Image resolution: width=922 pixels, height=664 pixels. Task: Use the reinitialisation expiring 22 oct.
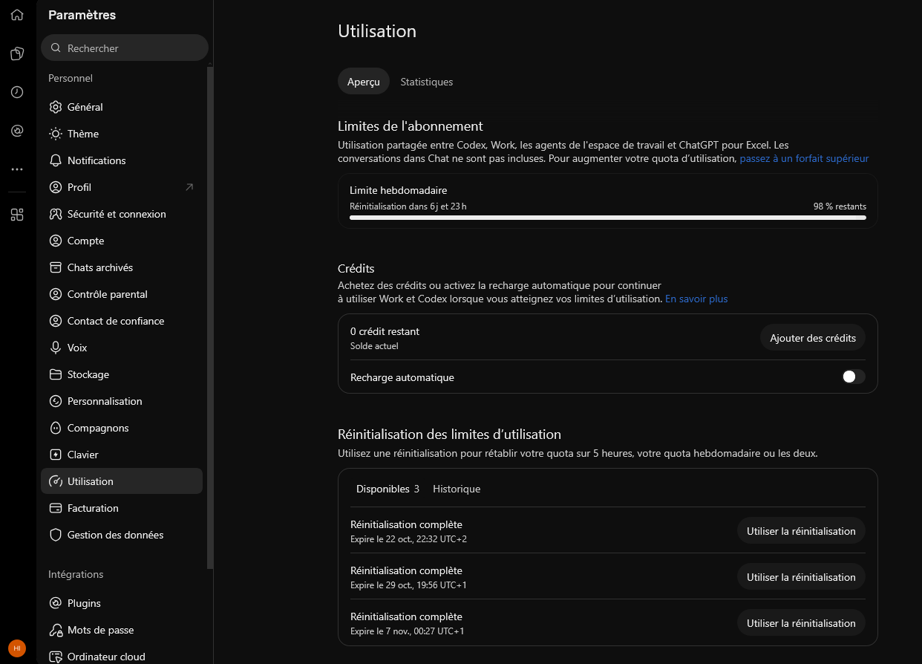tap(801, 531)
